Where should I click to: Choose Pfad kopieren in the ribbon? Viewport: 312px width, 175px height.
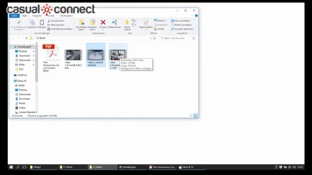(56, 25)
